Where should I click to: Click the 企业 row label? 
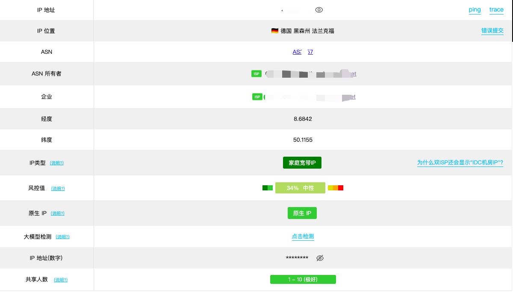click(x=47, y=97)
